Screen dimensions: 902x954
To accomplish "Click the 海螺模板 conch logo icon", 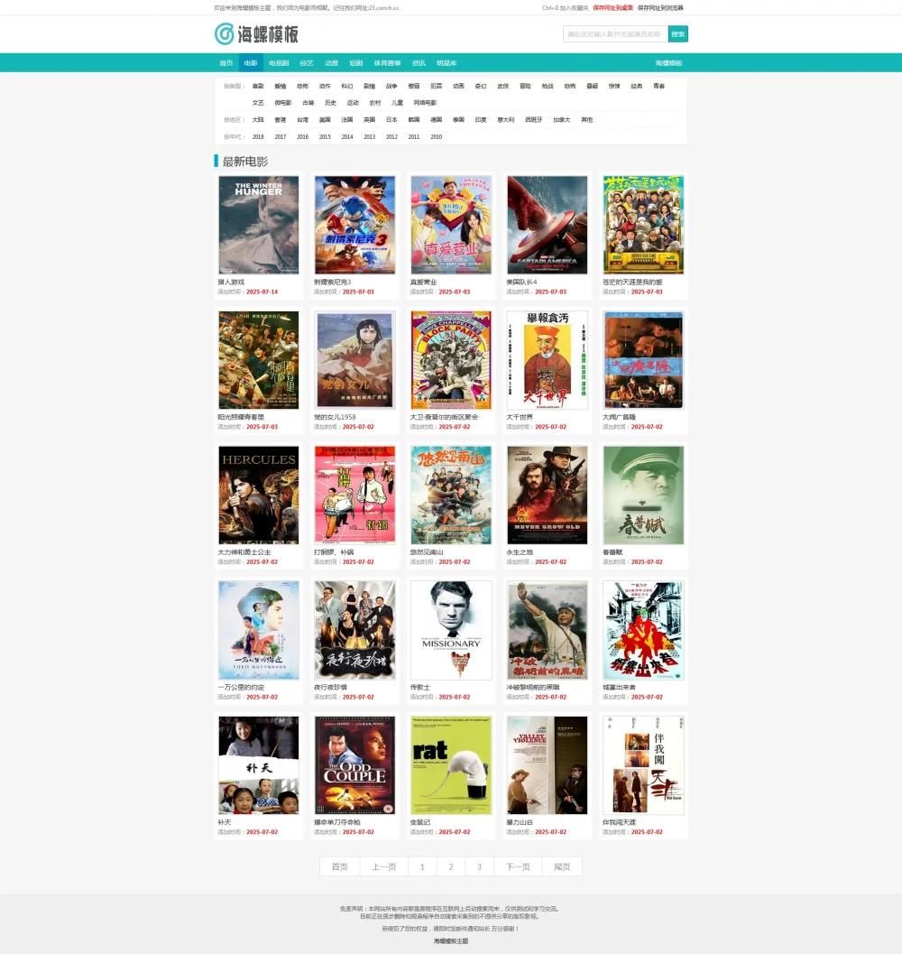I will tap(225, 34).
